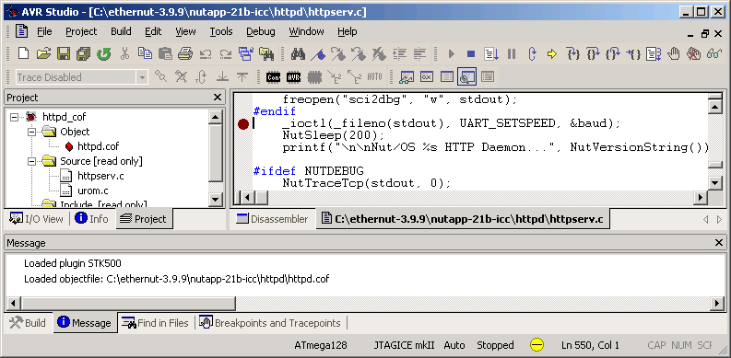
Task: Click the Stop Debugging square icon
Action: pos(471,54)
